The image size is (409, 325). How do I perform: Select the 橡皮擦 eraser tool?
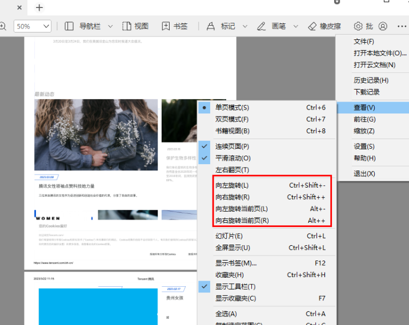coord(324,26)
